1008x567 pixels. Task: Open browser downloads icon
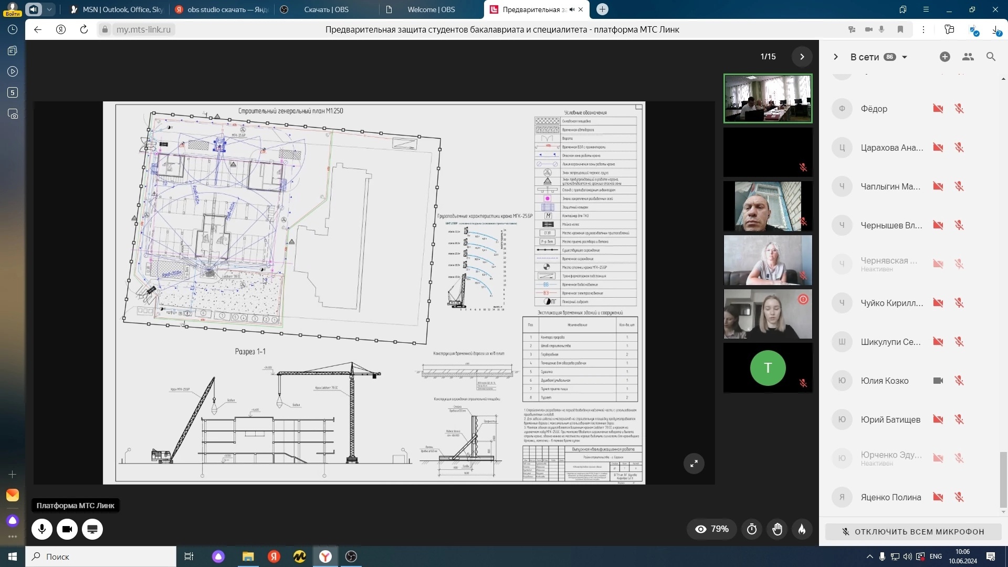tap(996, 30)
